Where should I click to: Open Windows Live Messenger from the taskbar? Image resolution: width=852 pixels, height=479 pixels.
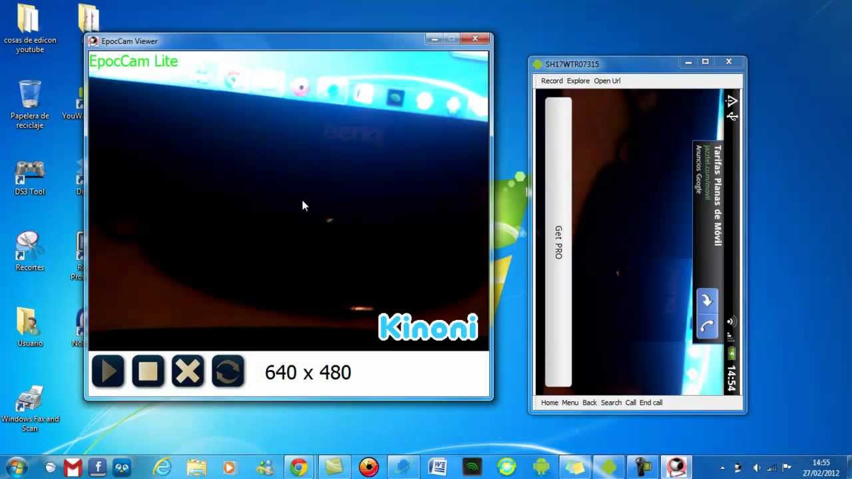point(264,468)
